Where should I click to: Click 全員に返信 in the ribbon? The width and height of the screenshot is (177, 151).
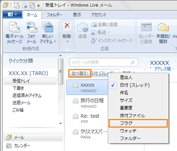coord(104,24)
